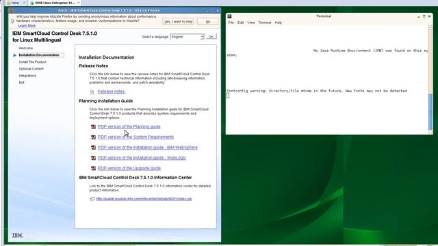Open the publib.boulder.ibm.com information center URL
438x246 pixels.
coord(144,199)
